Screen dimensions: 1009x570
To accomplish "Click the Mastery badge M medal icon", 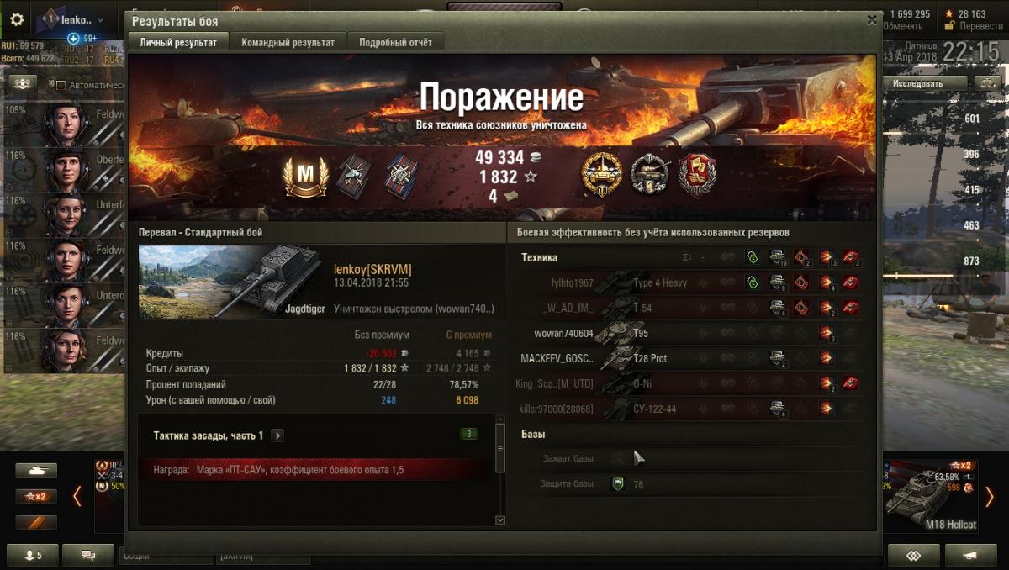I will point(300,177).
